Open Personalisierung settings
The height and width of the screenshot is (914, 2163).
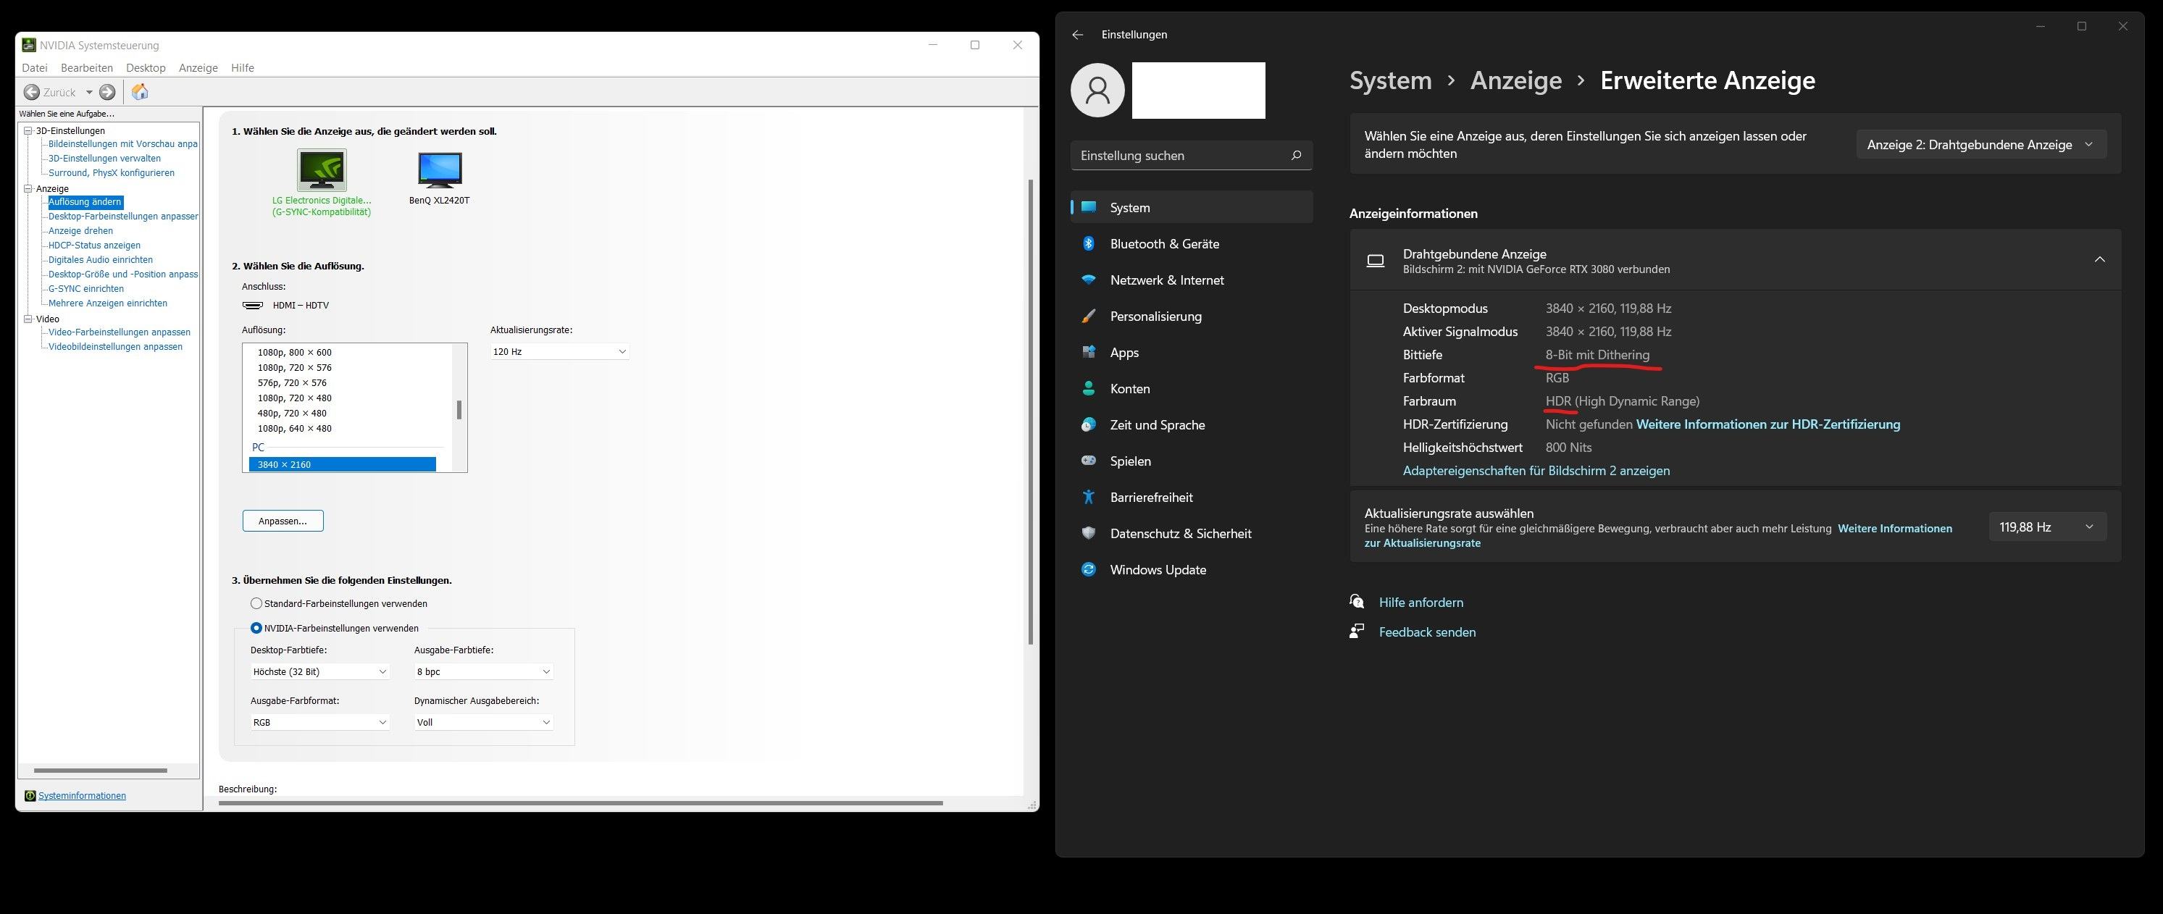click(x=1192, y=316)
